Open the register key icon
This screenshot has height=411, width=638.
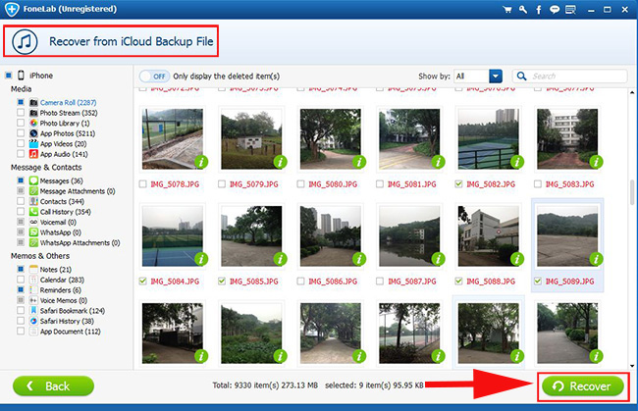point(523,10)
